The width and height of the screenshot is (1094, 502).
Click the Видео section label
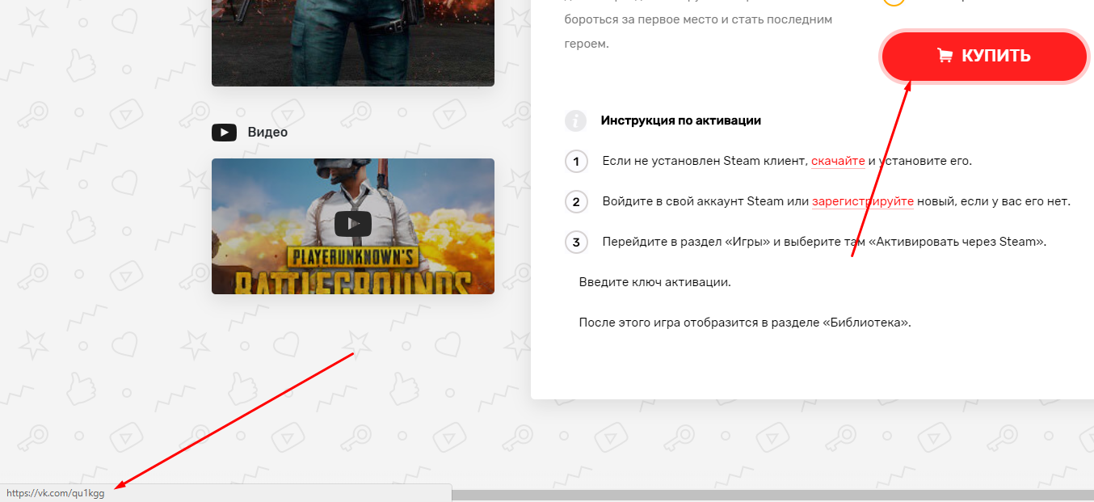pos(267,132)
